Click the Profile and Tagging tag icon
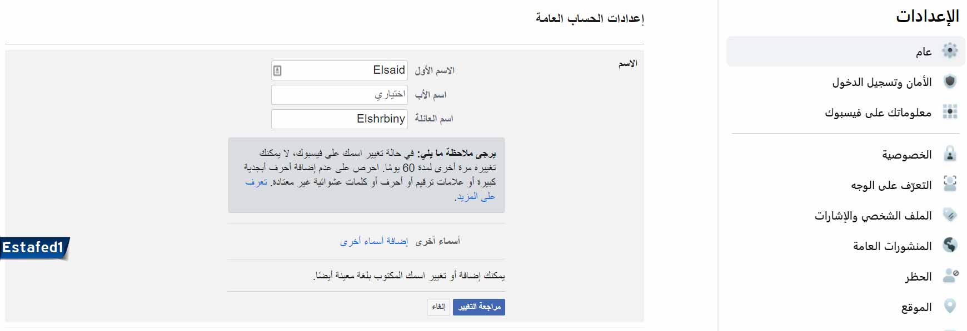This screenshot has height=331, width=967. [x=950, y=215]
